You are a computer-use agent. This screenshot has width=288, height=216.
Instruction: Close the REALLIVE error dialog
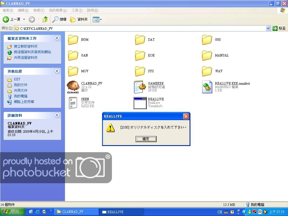click(x=186, y=116)
